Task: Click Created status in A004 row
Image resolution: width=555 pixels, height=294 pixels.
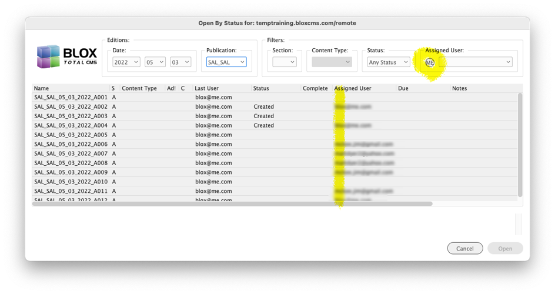Action: [x=264, y=125]
